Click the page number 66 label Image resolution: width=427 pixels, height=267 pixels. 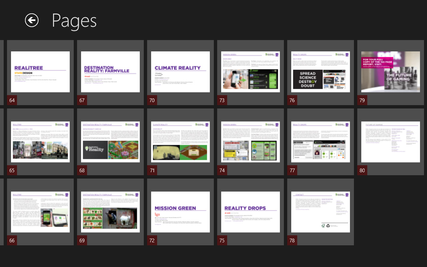click(12, 240)
